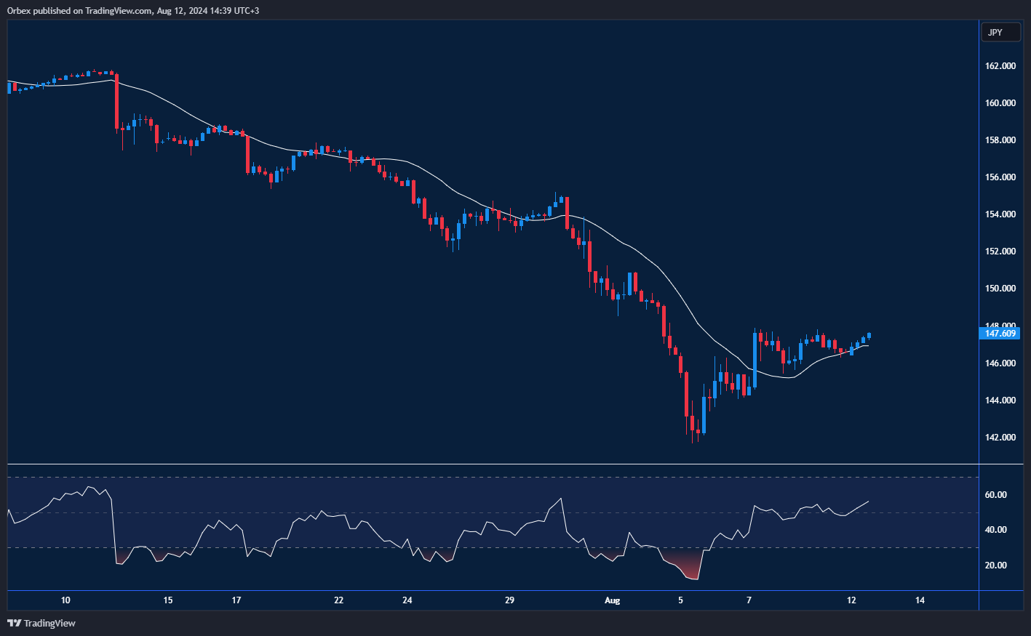This screenshot has width=1031, height=636.
Task: Pick date label 29 on time axis
Action: click(x=509, y=600)
